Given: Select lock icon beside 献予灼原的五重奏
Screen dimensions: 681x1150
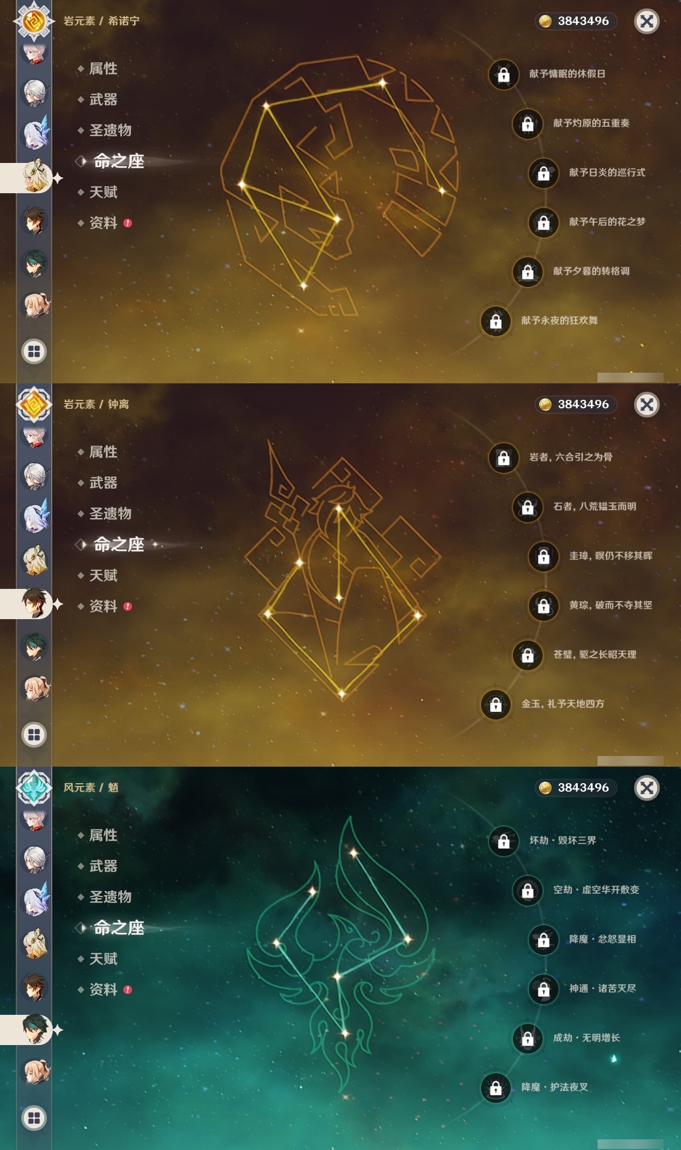Looking at the screenshot, I should (x=528, y=124).
